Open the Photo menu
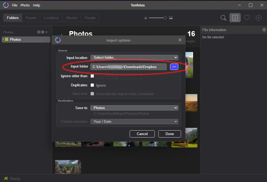Screen dimensions: 267x182 [25, 5]
